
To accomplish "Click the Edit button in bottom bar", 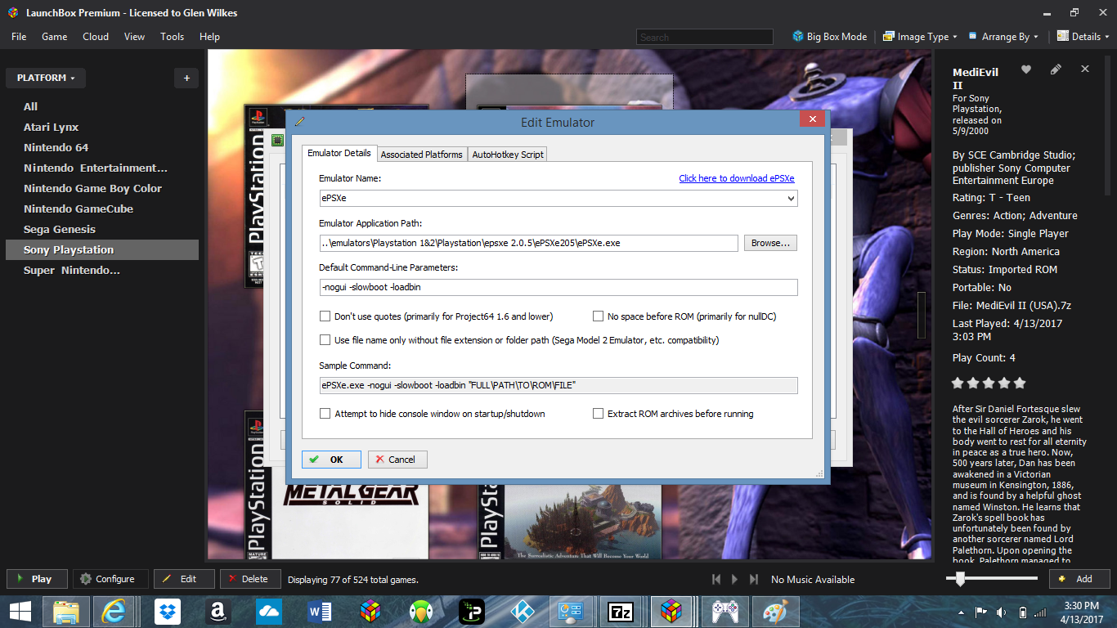I will click(184, 579).
